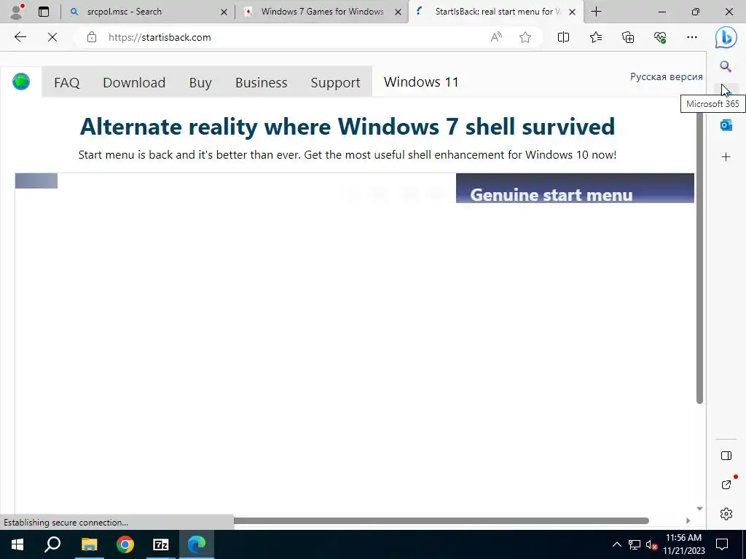746x559 pixels.
Task: Close the StartIsBack tab
Action: click(573, 12)
